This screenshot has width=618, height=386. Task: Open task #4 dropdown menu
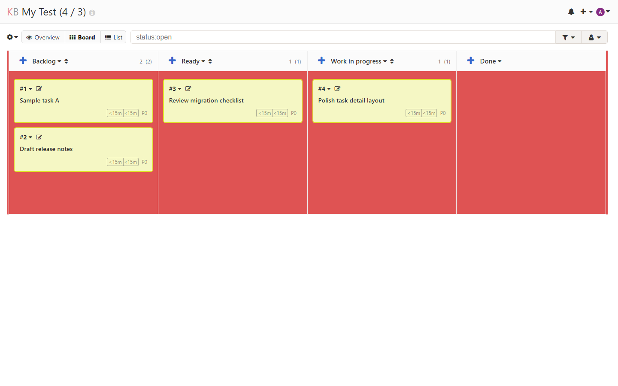324,89
